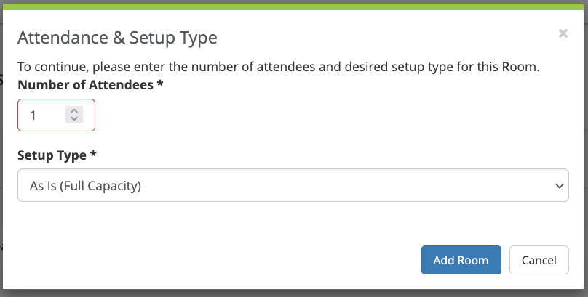The width and height of the screenshot is (588, 297).
Task: Cancel the room setup dialog
Action: point(539,260)
